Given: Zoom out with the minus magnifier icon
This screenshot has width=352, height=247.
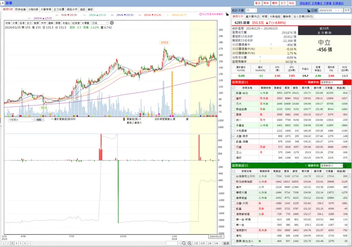Looking at the screenshot, I should pos(184,243).
